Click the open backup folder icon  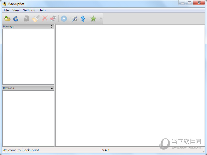pyautogui.click(x=8, y=19)
